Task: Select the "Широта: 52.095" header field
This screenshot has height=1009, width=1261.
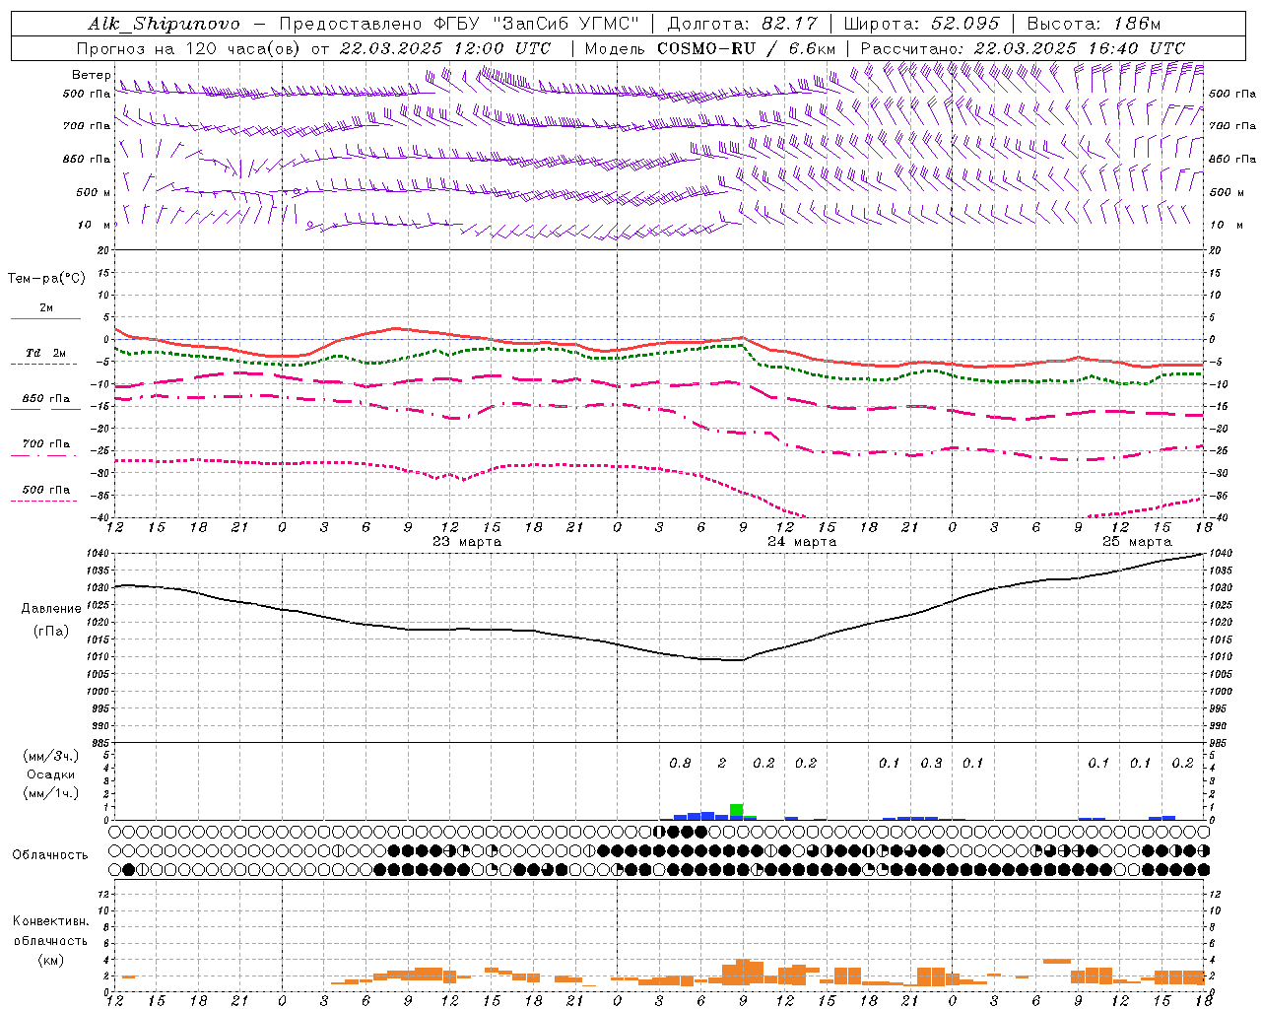Action: [x=922, y=24]
